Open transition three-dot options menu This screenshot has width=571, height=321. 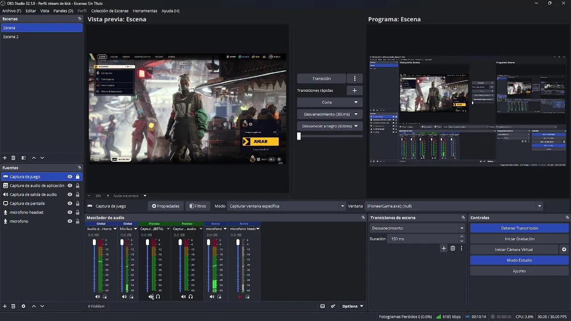[x=355, y=78]
